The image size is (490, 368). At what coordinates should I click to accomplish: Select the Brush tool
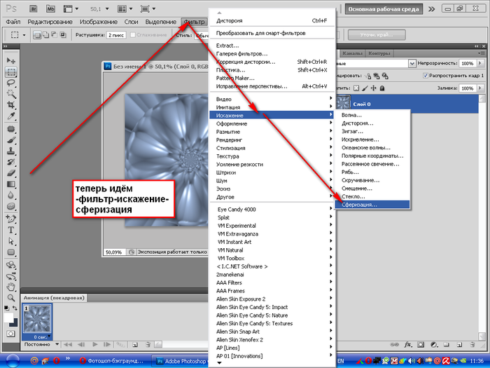pos(11,140)
